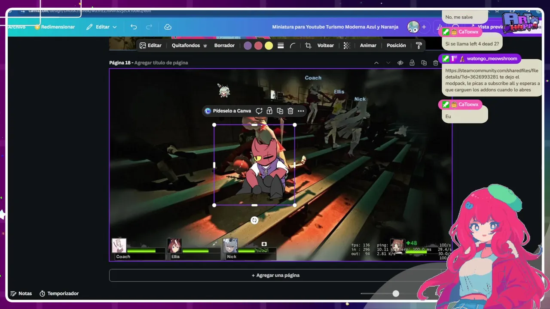Undo the last action
This screenshot has width=550, height=309.
click(134, 27)
